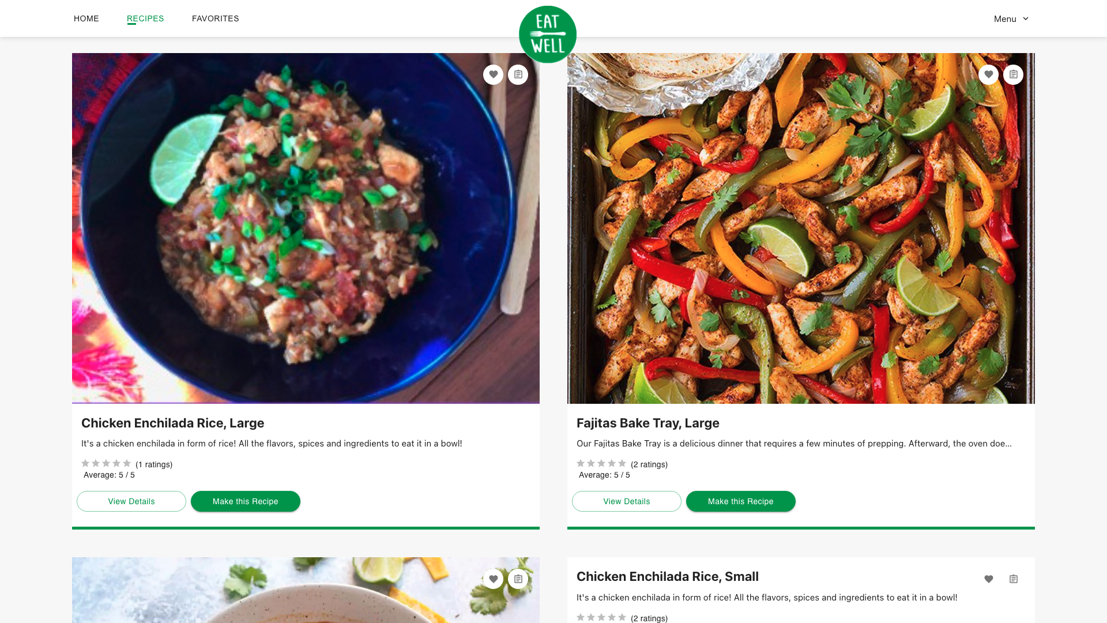Image resolution: width=1107 pixels, height=623 pixels.
Task: Open the Favorites nav item
Action: pyautogui.click(x=216, y=18)
